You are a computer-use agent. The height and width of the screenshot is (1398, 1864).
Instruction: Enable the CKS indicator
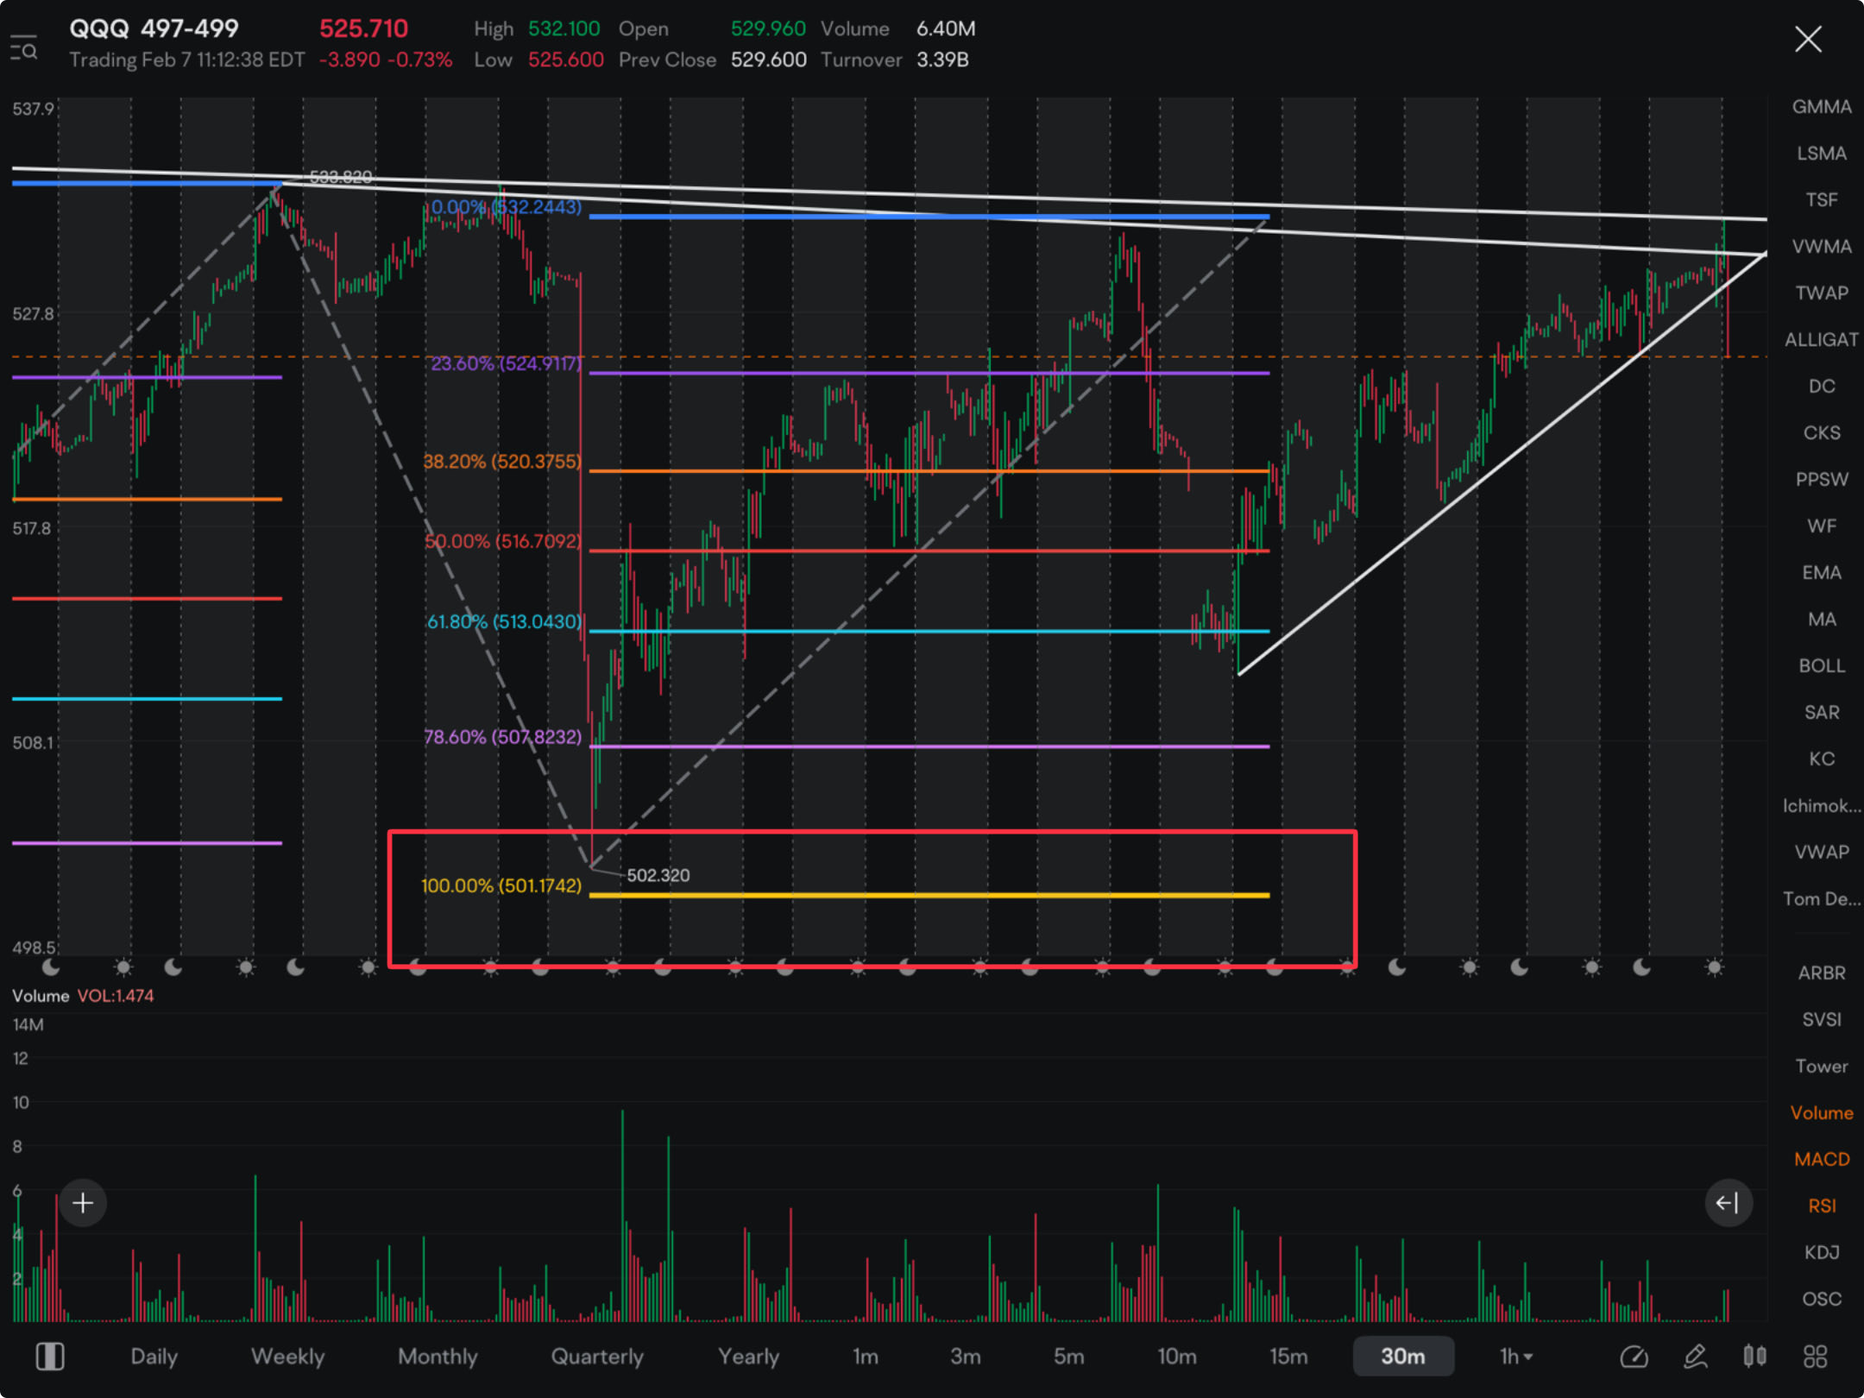(x=1822, y=433)
